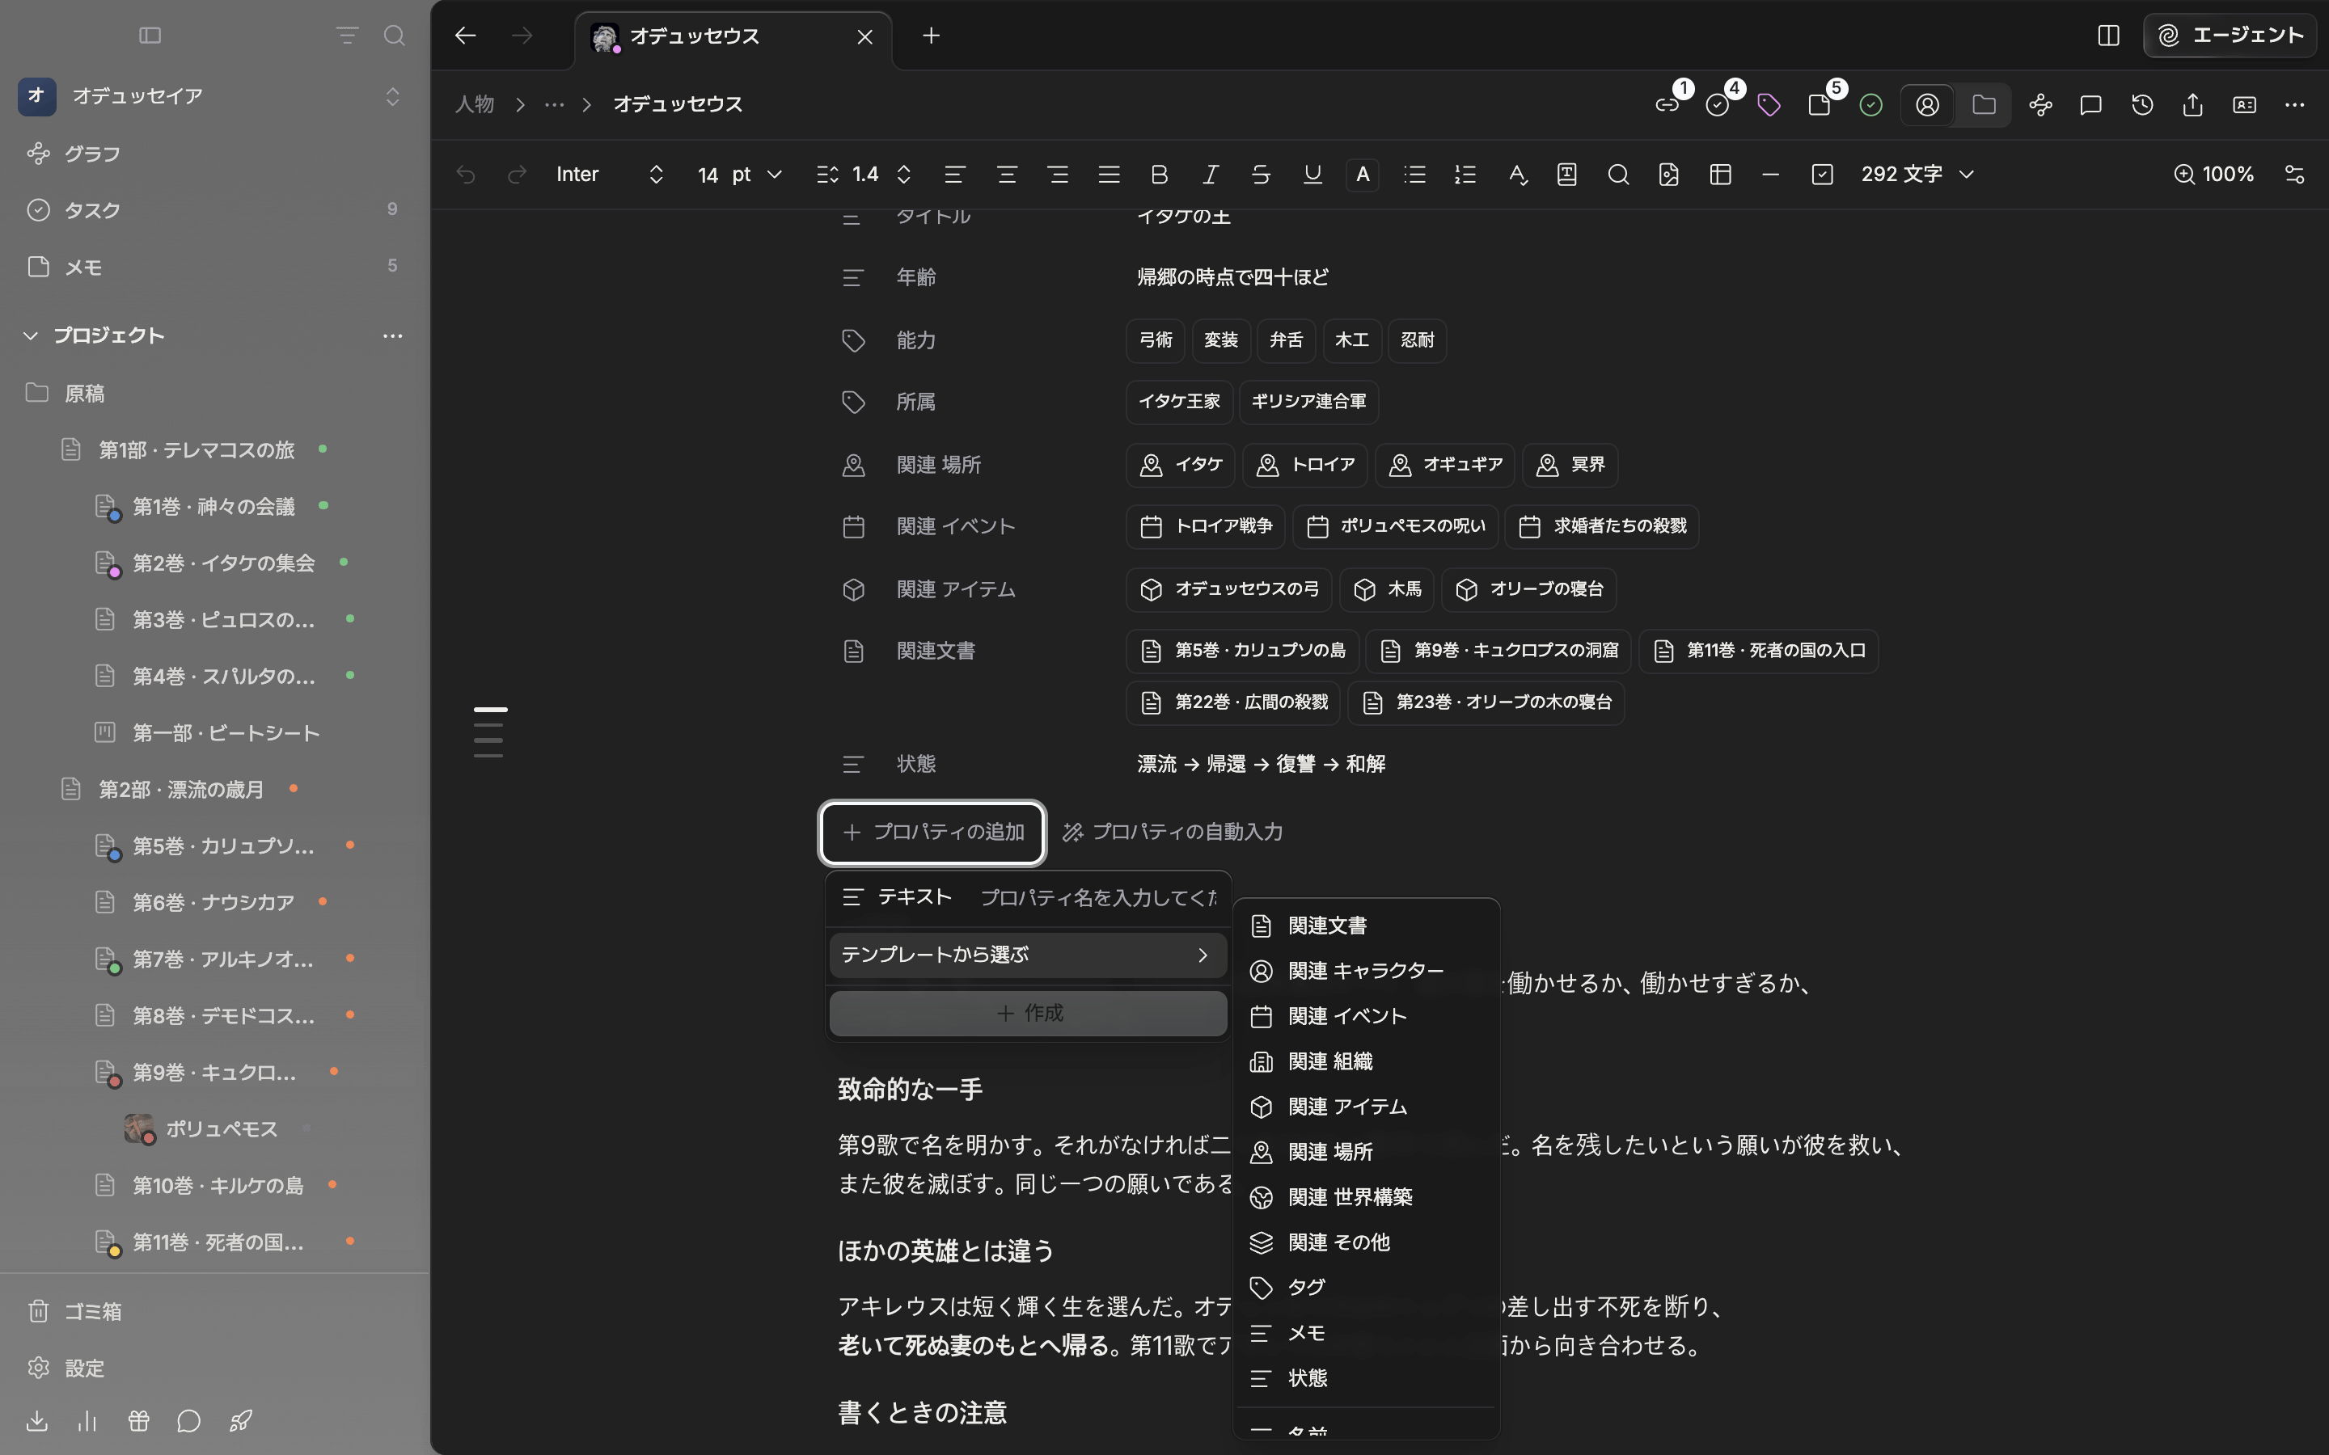The image size is (2329, 1455).
Task: Open the pt font size unit dropdown
Action: click(756, 174)
